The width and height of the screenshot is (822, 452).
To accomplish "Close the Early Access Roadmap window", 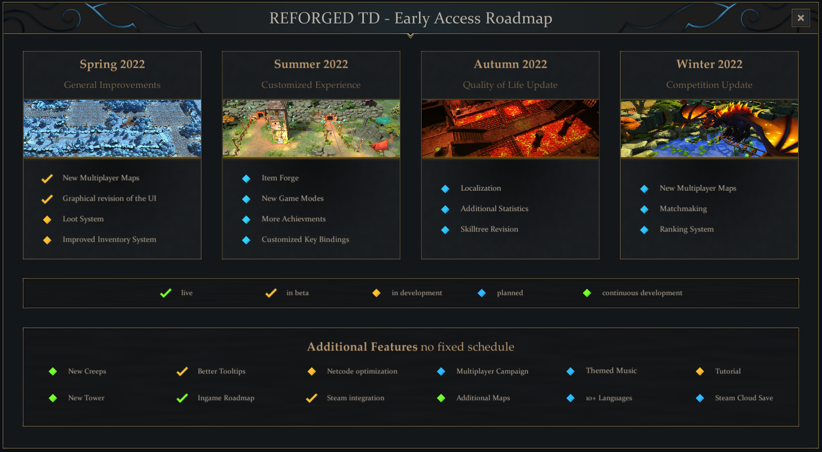I will click(x=800, y=18).
